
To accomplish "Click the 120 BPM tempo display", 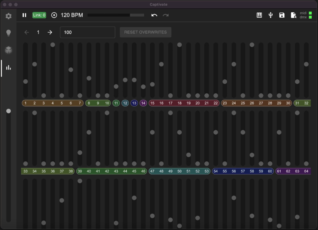I will click(72, 15).
